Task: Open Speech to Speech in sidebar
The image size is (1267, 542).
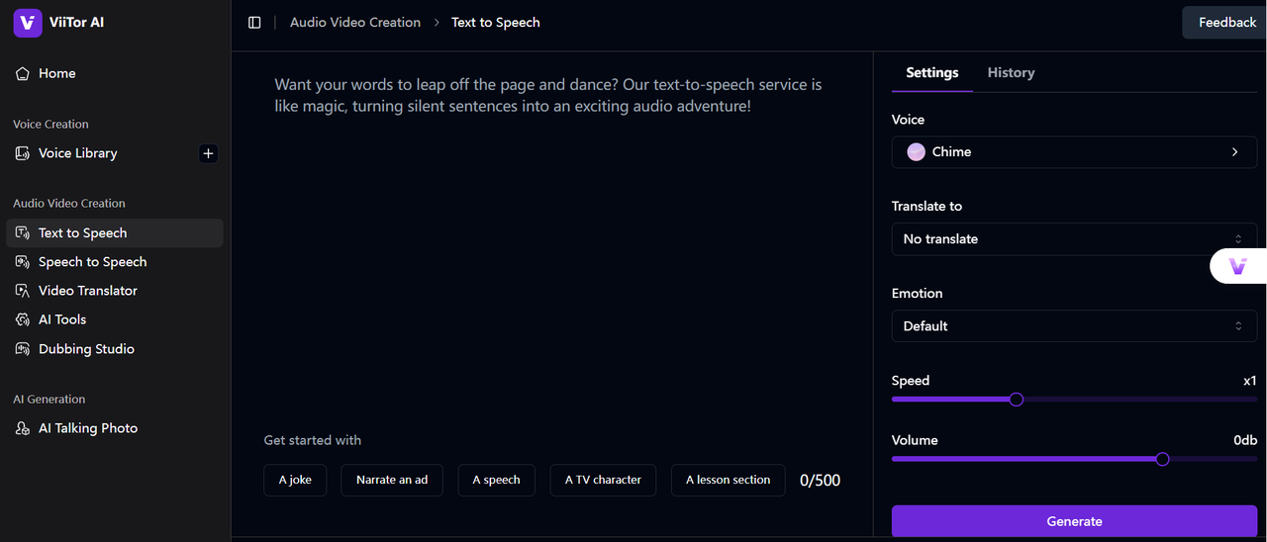Action: click(92, 262)
